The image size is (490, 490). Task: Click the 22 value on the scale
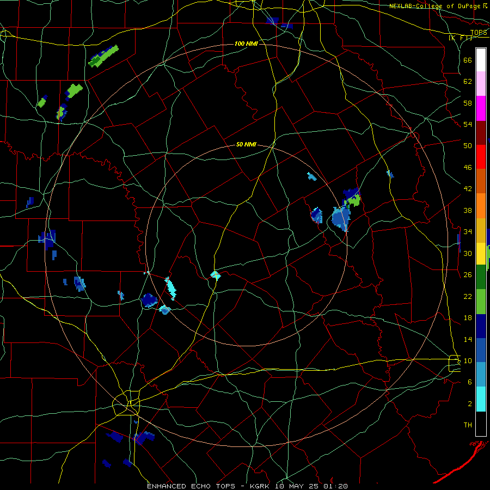[468, 296]
